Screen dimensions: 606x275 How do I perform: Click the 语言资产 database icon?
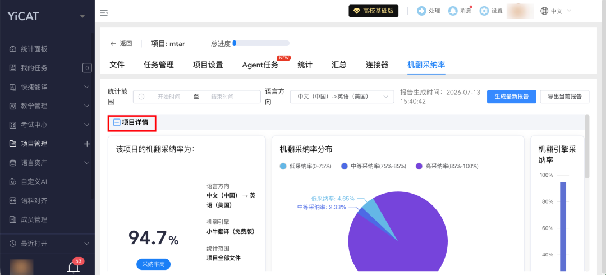point(13,163)
